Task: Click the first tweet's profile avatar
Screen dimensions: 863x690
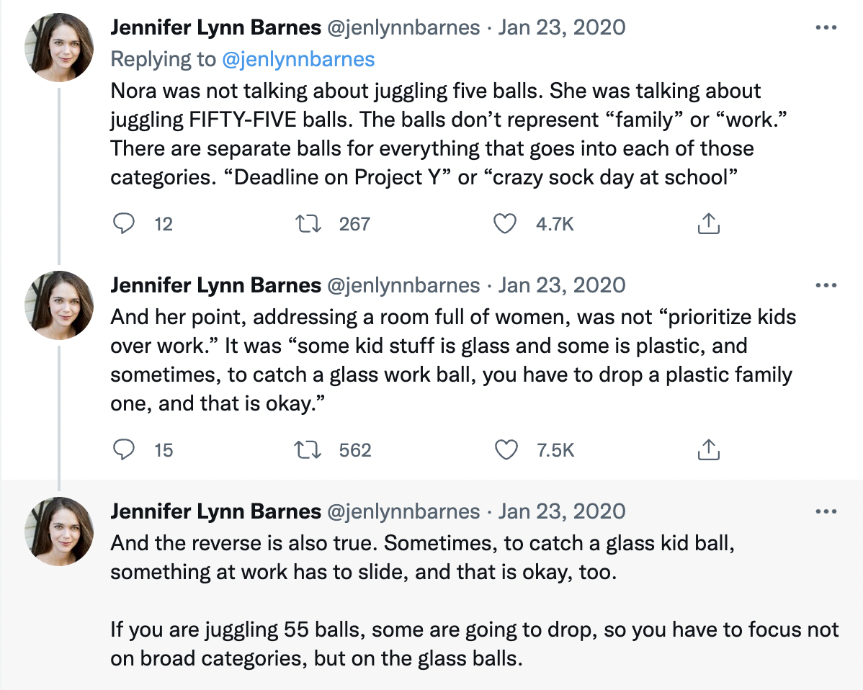Action: point(60,48)
